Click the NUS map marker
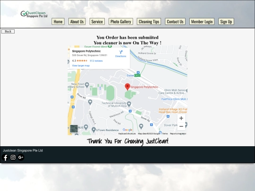255x191 pixels. [x=86, y=127]
